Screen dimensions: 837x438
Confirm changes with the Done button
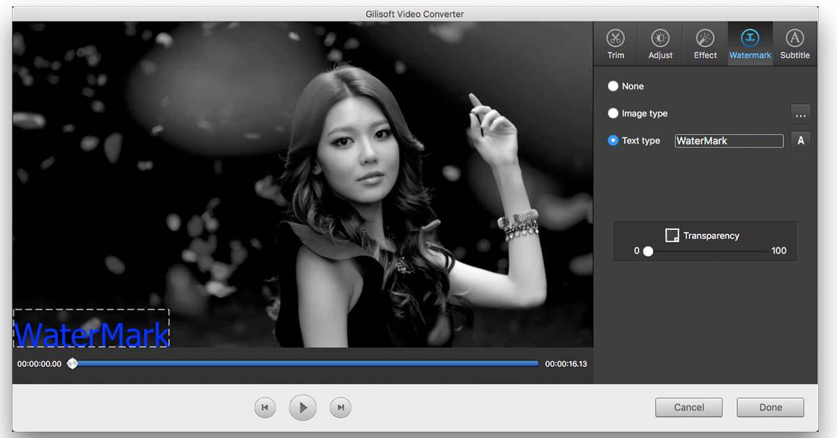point(770,407)
